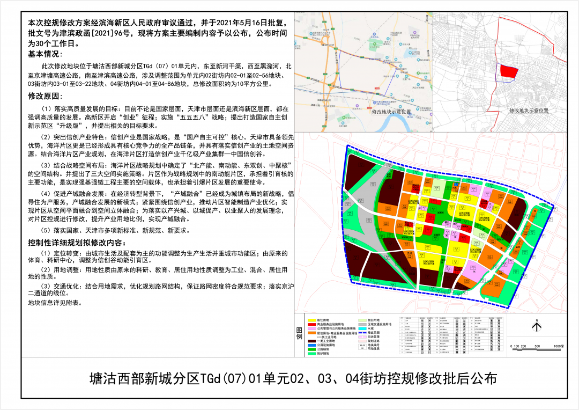Select the cyan 水域 legend swatch
The image size is (579, 410).
[x=362, y=328]
